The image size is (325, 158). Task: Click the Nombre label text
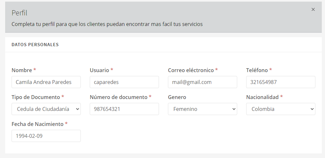[22, 70]
